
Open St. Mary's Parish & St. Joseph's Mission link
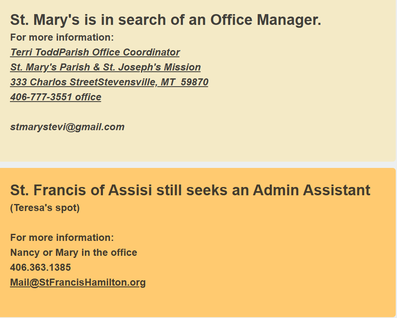tap(105, 67)
